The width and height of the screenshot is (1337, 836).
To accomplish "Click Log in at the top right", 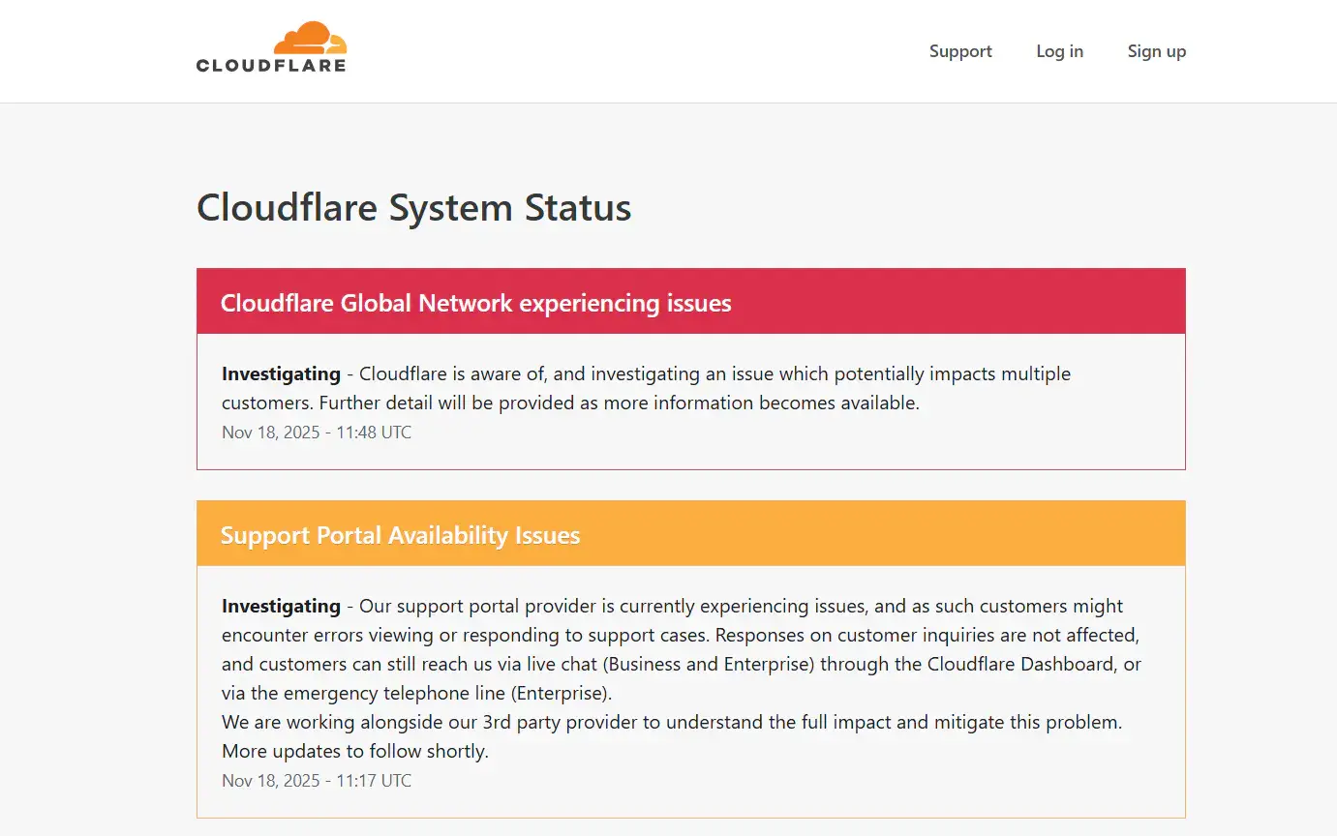I will (1059, 51).
